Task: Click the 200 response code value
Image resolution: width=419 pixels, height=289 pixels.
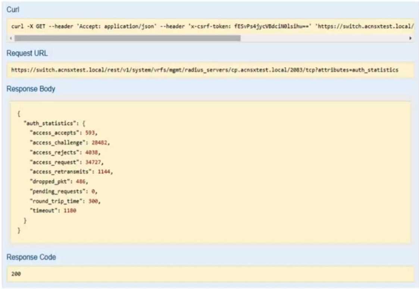Action: pos(16,274)
